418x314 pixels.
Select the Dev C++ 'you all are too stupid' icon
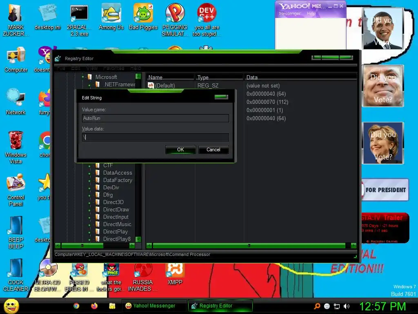coord(207,20)
